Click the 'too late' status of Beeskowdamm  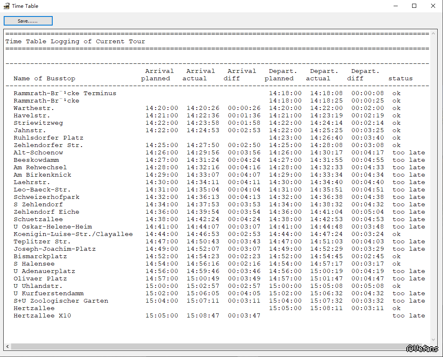[408, 160]
